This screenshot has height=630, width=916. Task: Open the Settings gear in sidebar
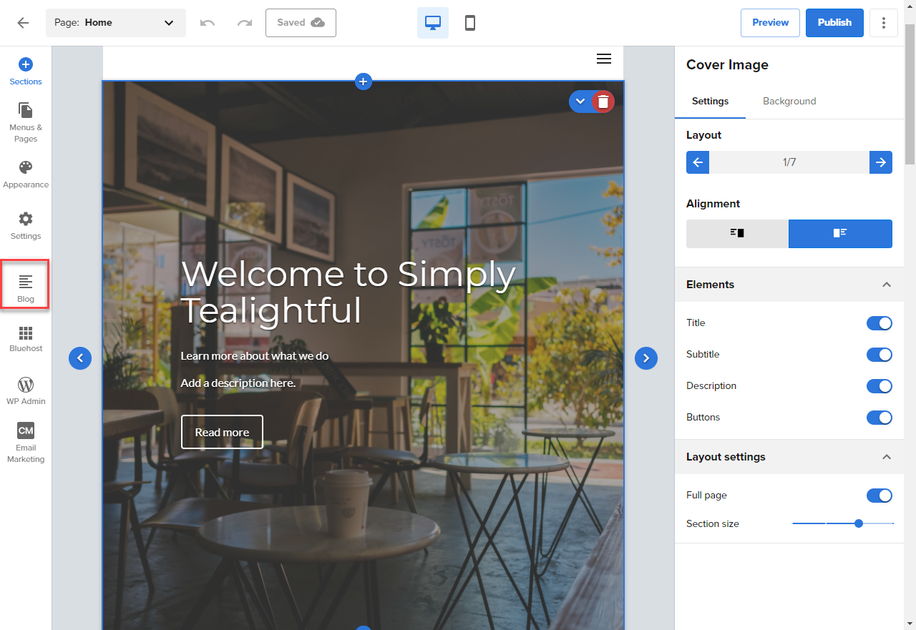(26, 225)
